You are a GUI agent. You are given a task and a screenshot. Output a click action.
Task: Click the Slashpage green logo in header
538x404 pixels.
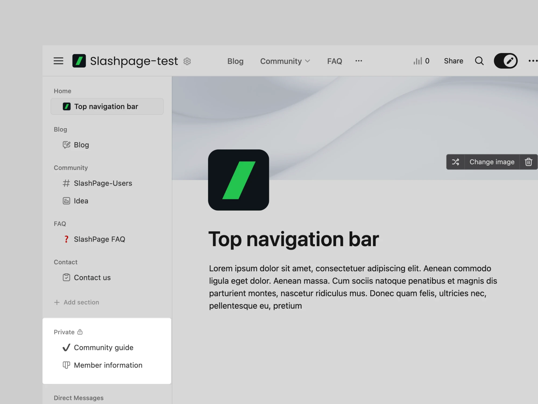coord(79,61)
